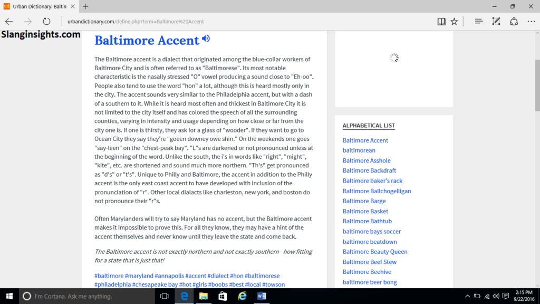Image resolution: width=540 pixels, height=304 pixels.
Task: Select the #accent hashtag
Action: click(196, 275)
